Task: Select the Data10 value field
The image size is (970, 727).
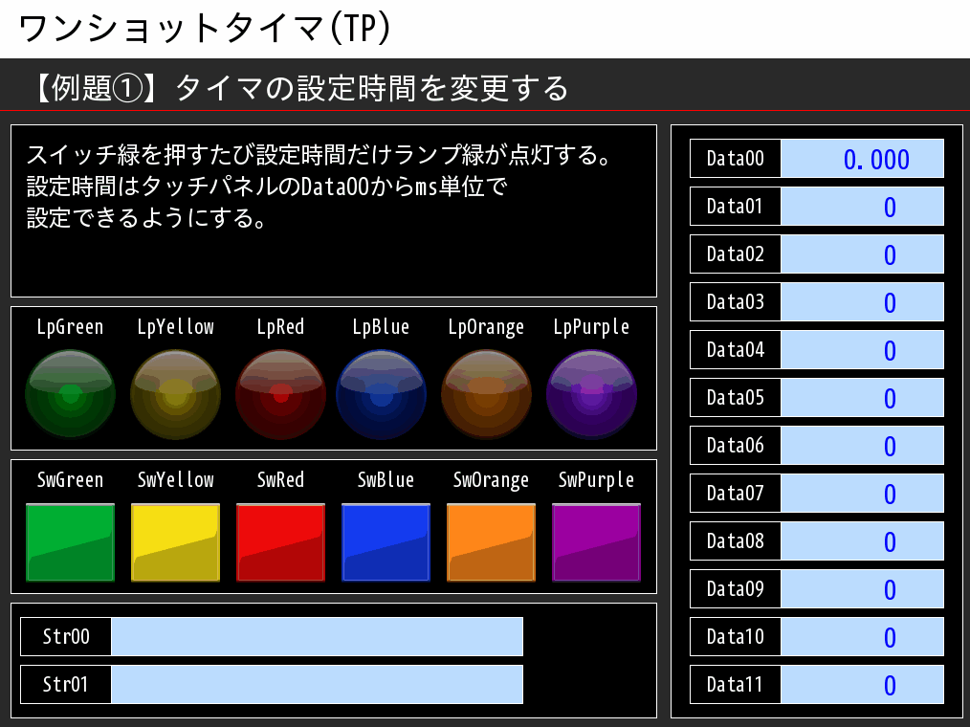Action: click(862, 636)
